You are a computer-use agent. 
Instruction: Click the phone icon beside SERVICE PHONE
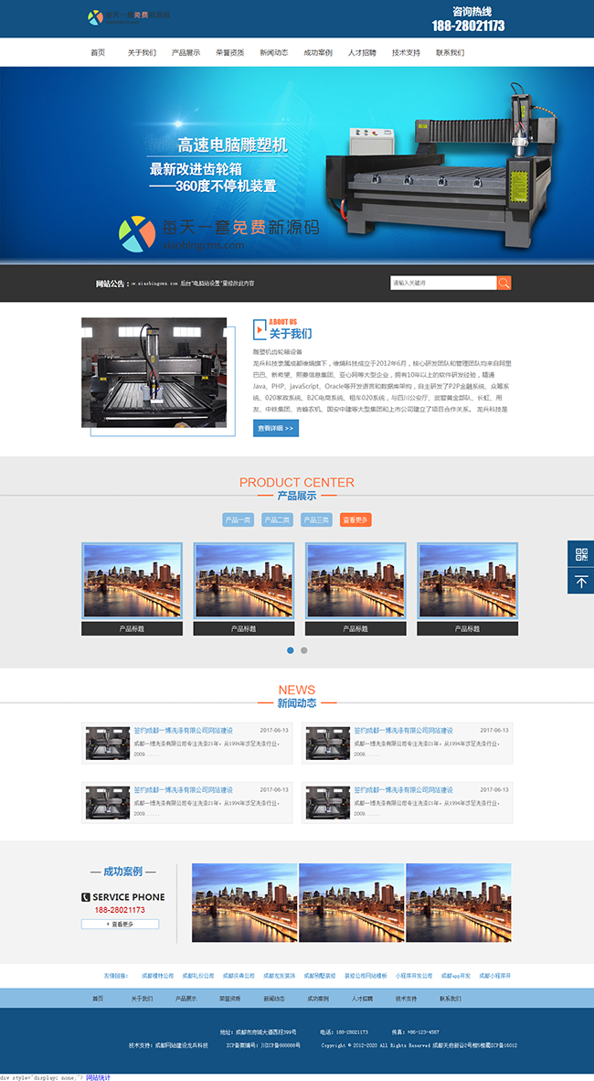(x=86, y=897)
